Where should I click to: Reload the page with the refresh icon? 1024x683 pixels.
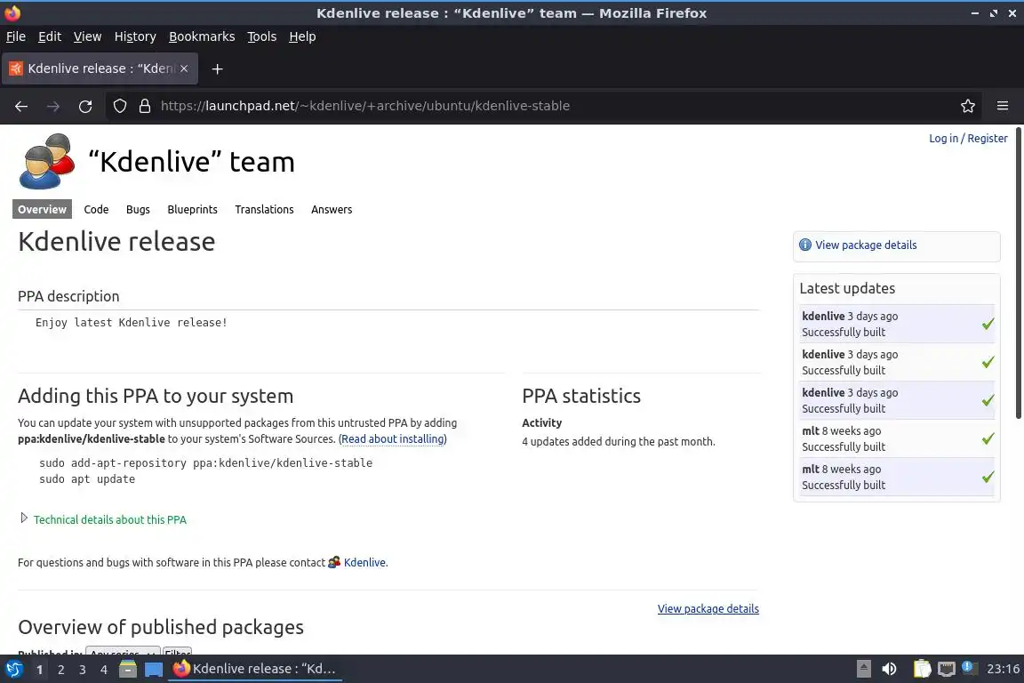point(85,106)
